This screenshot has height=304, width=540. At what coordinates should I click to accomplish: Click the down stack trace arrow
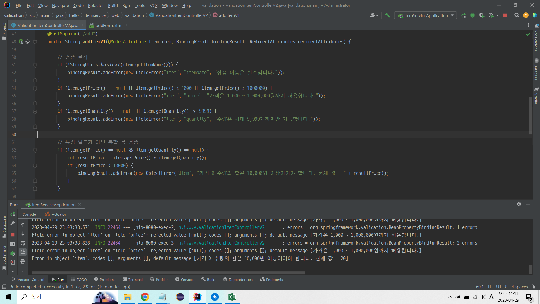click(x=23, y=234)
